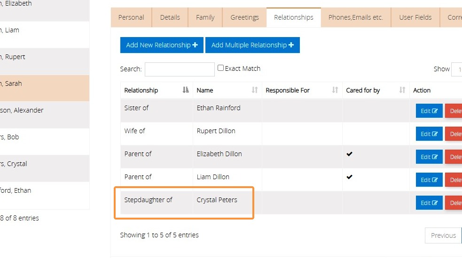Click the Previous pagination button

click(x=443, y=235)
